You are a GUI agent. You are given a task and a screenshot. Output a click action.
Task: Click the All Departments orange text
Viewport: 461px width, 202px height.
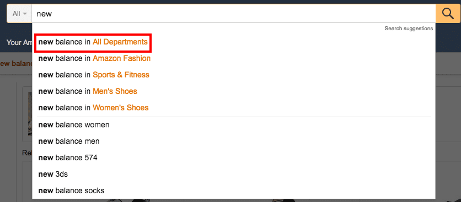[x=120, y=42]
